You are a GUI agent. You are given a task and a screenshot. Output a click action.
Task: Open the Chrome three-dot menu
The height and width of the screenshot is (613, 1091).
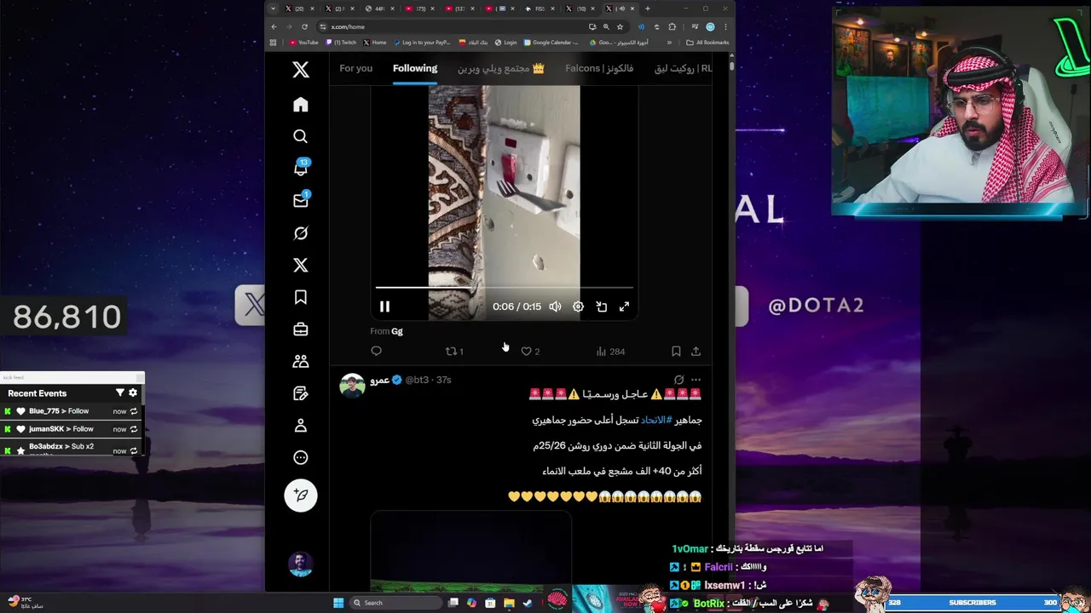pyautogui.click(x=725, y=26)
